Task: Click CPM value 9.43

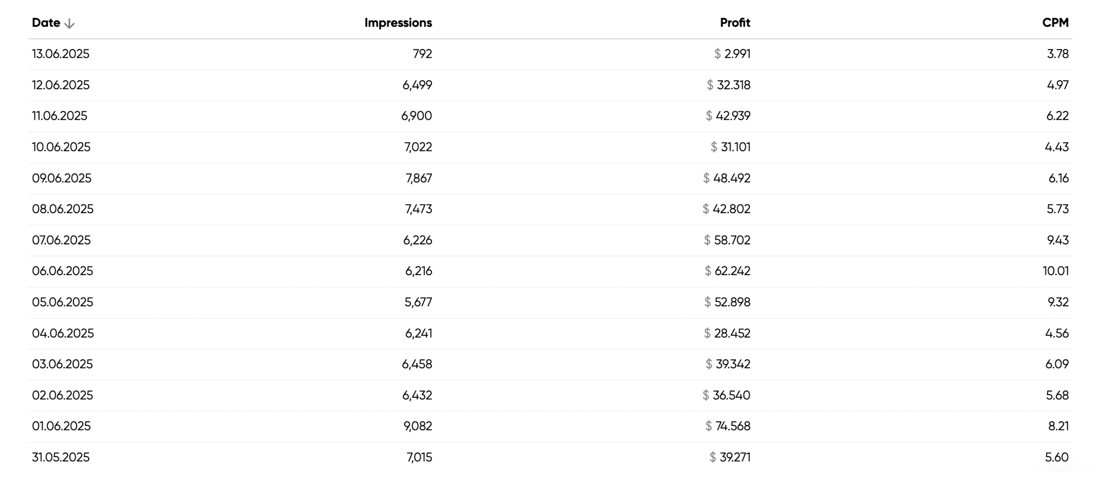Action: (1057, 240)
